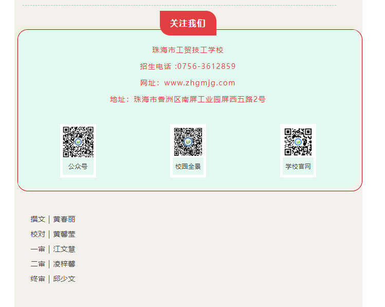Open the www.zhgmjg.com website link
This screenshot has width=385, height=307.
point(199,83)
